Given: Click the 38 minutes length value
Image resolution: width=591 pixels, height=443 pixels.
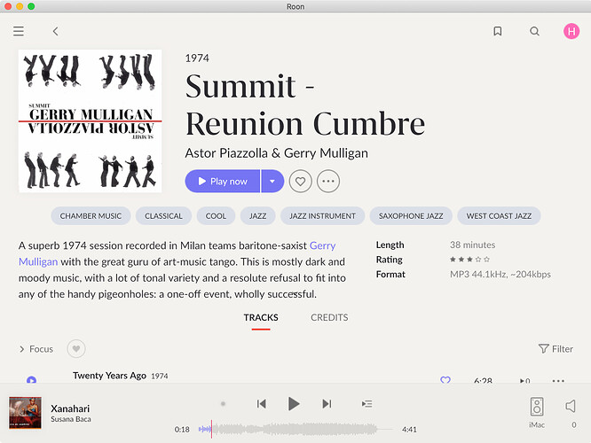Looking at the screenshot, I should (473, 245).
